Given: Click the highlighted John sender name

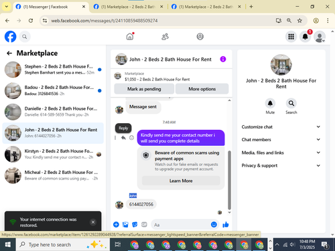Looking at the screenshot, I should click(x=133, y=195).
